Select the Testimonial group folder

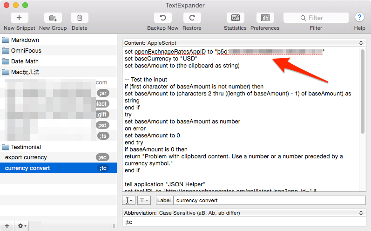click(59, 147)
